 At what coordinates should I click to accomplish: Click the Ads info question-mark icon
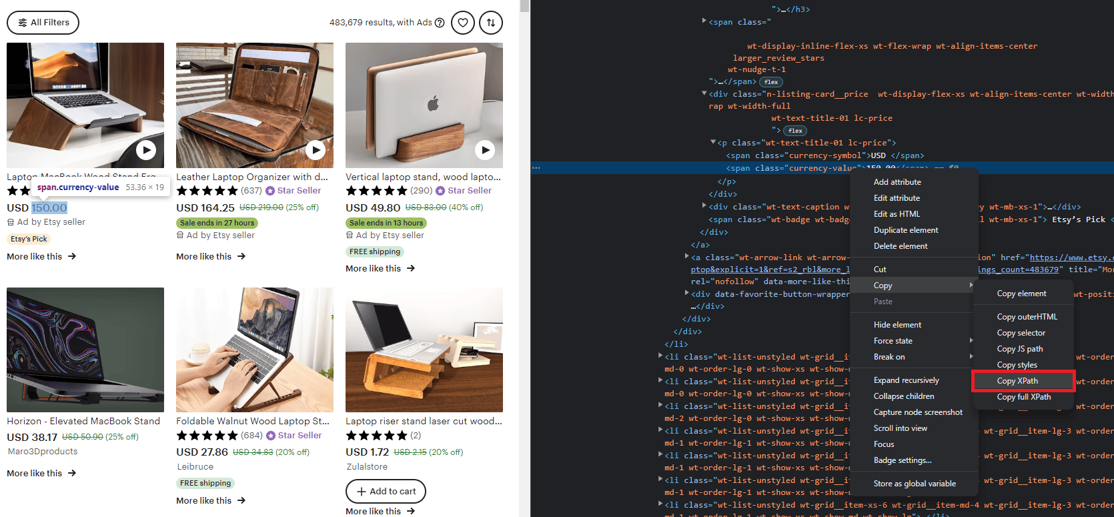440,23
